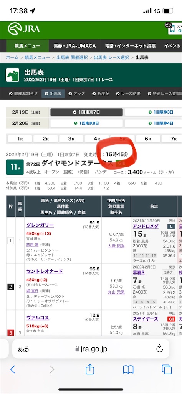Viewport: 182px width, 394px height.
Task: Jump to race 4R
Action: pyautogui.click(x=97, y=139)
